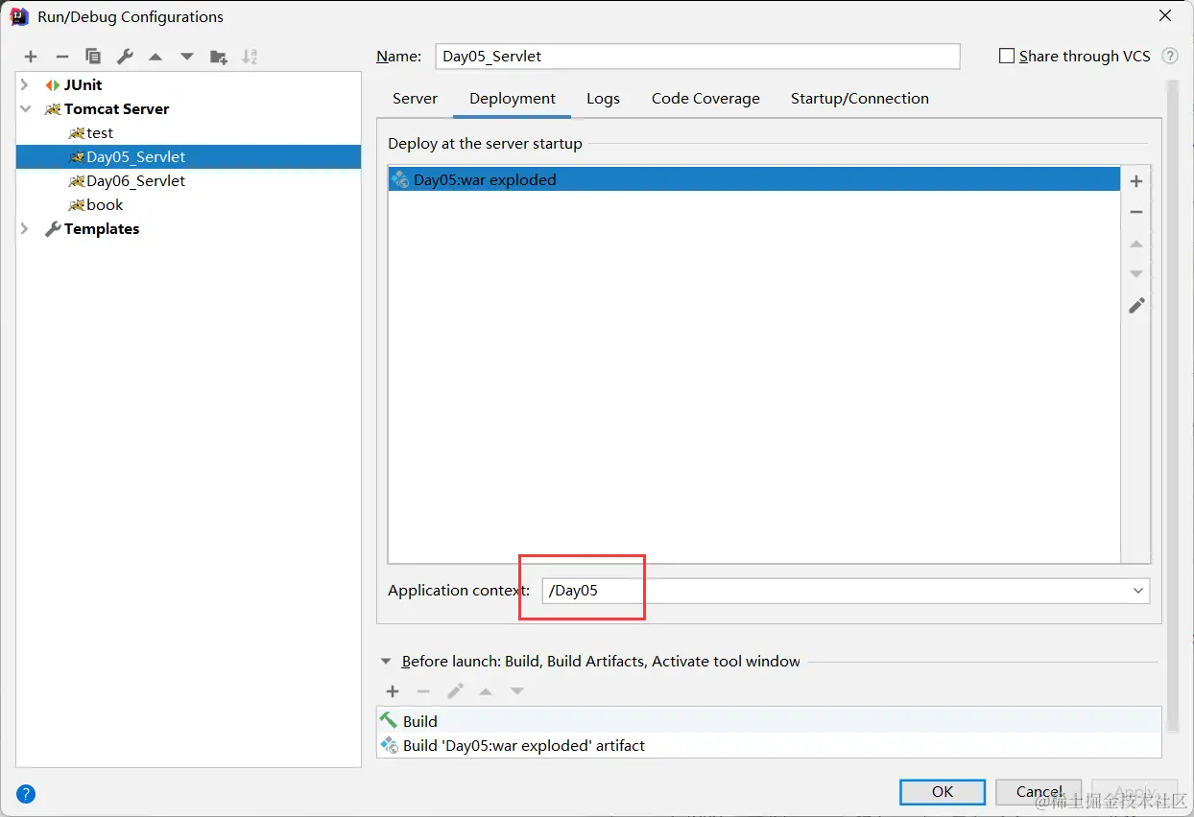The image size is (1194, 817).
Task: Switch to the Logs tab
Action: pos(603,99)
